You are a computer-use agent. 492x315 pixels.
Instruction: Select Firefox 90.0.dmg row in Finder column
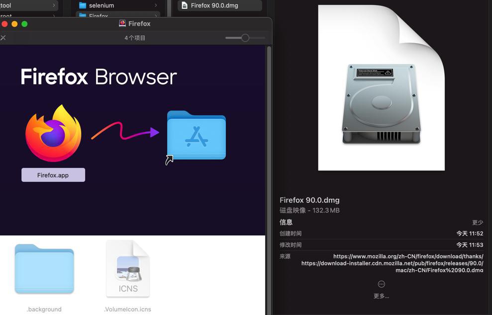pyautogui.click(x=220, y=5)
